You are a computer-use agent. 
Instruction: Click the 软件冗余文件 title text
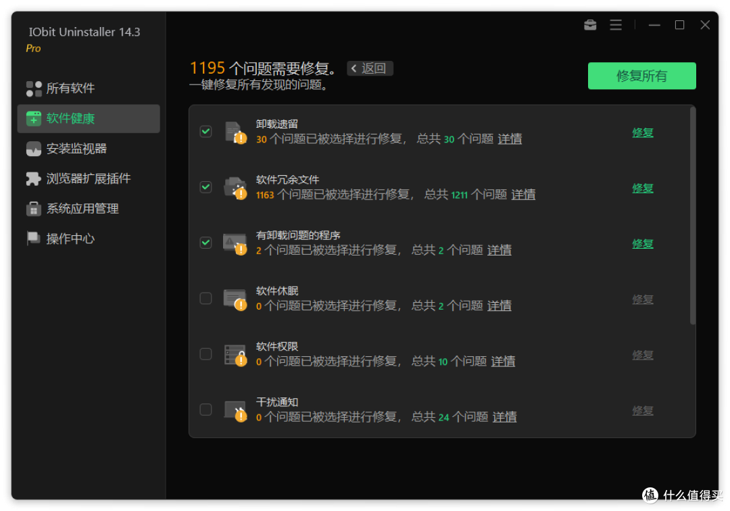(288, 180)
